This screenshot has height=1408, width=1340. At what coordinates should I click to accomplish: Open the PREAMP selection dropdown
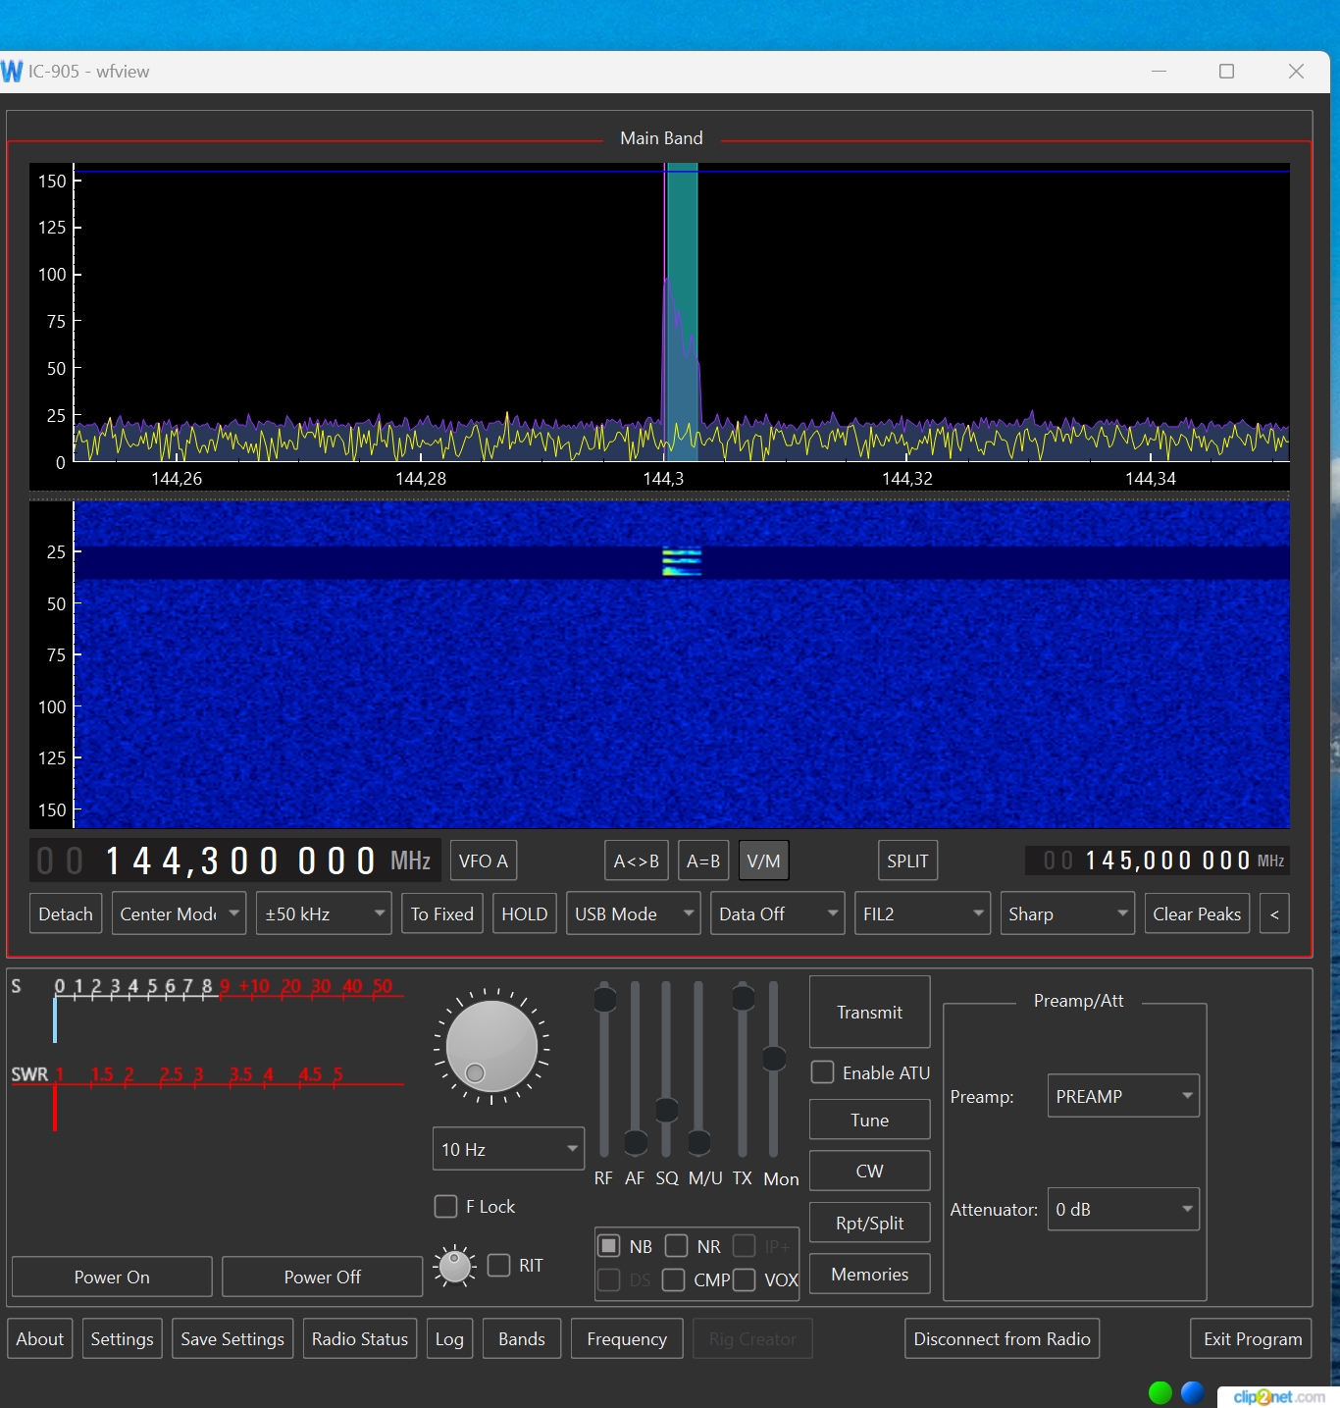1123,1096
